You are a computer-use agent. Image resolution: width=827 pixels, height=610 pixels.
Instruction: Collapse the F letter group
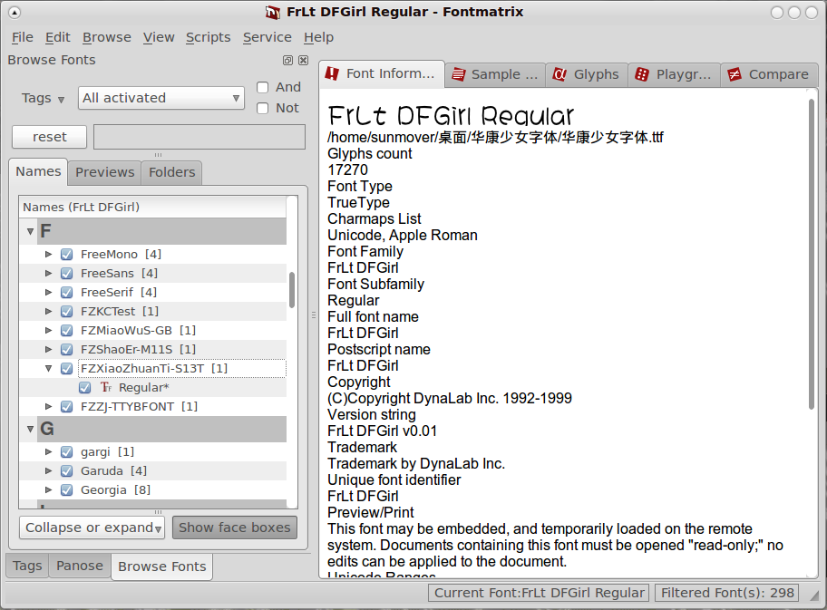[30, 231]
